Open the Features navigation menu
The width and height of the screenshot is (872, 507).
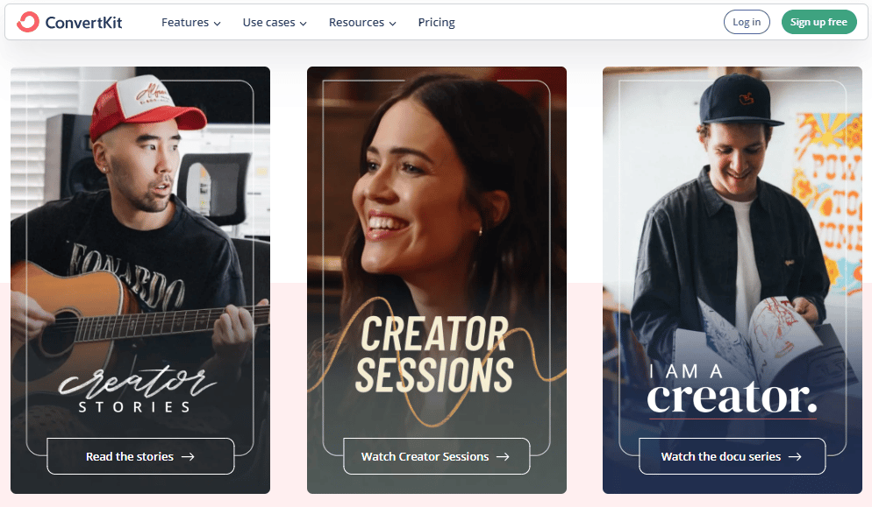(x=190, y=22)
